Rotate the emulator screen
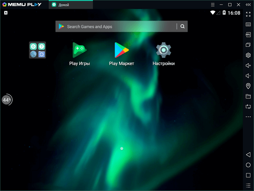Image resolution: width=254 pixels, height=191 pixels. 248,107
